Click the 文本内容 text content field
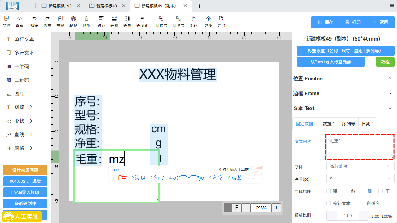 pyautogui.click(x=360, y=147)
